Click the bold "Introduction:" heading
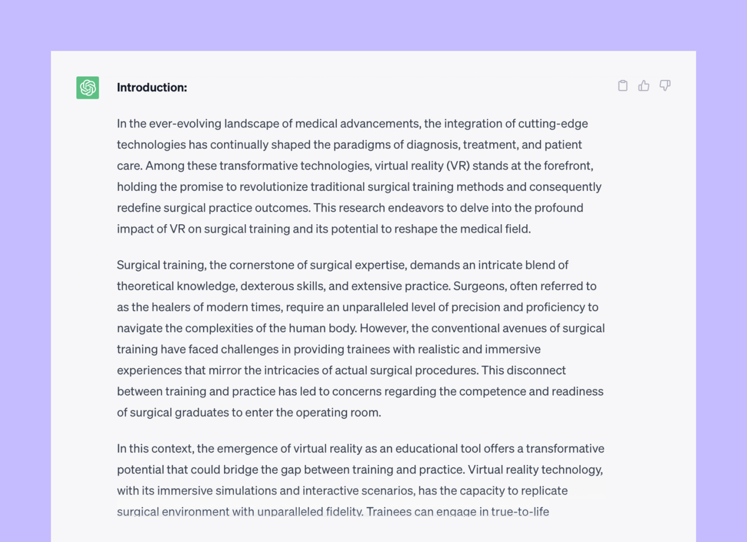Viewport: 747px width, 542px height. pyautogui.click(x=152, y=88)
